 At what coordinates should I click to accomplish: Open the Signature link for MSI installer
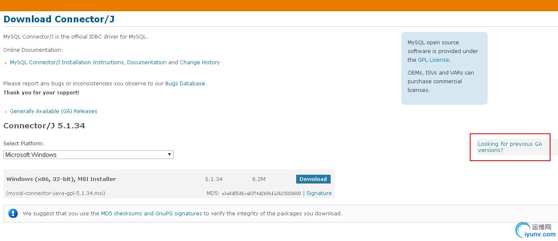click(x=319, y=193)
